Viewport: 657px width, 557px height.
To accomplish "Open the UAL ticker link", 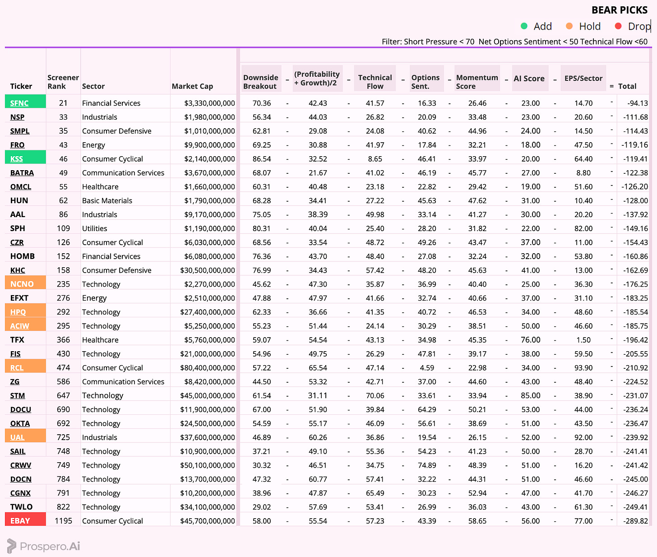I will [x=18, y=437].
